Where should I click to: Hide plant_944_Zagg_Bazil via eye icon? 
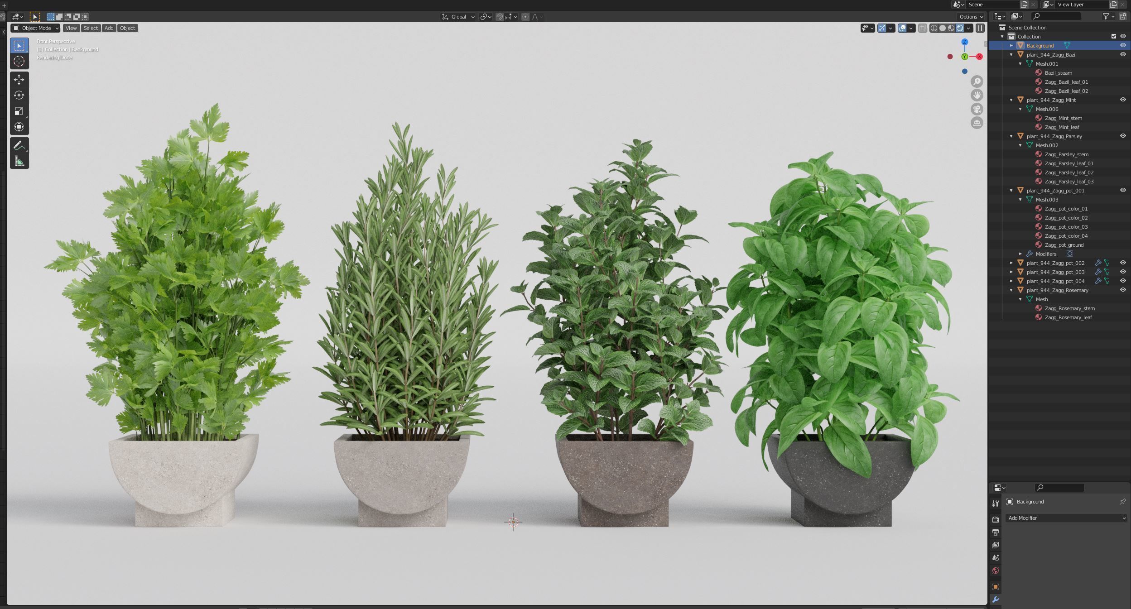pyautogui.click(x=1123, y=54)
